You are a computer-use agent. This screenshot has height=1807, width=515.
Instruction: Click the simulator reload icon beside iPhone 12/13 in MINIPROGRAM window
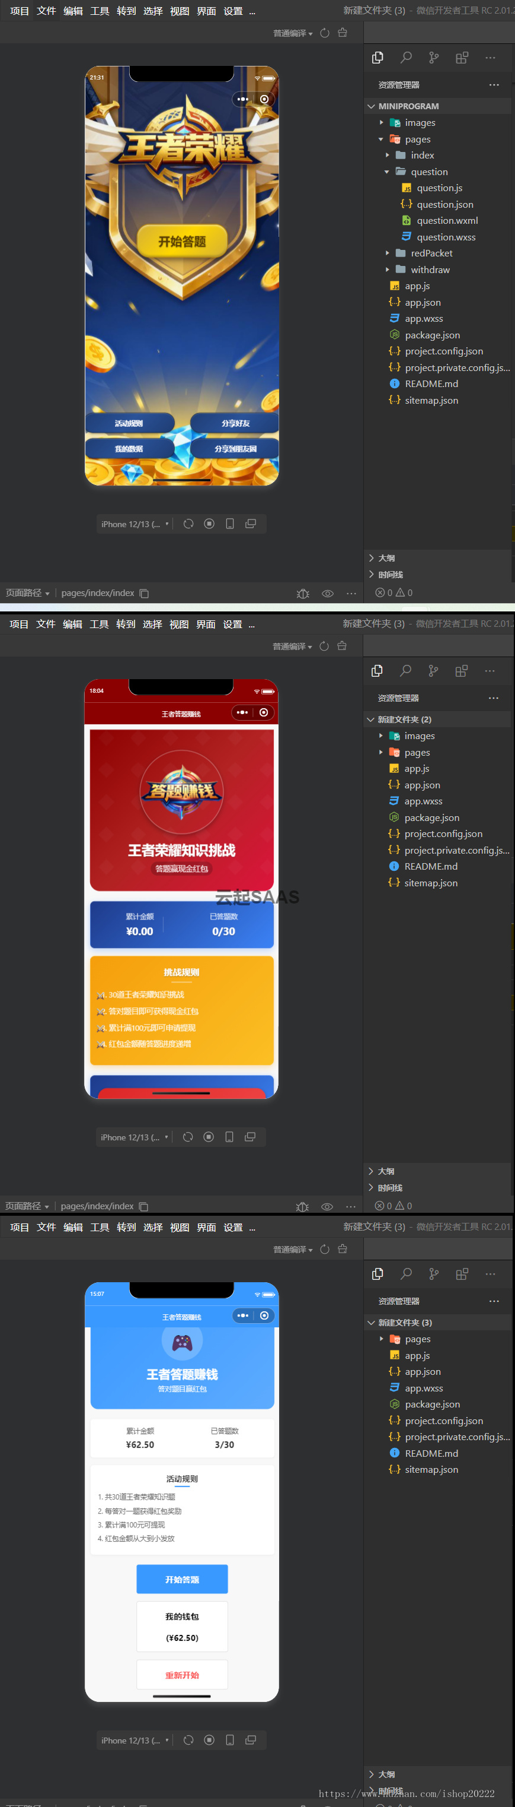pos(188,524)
